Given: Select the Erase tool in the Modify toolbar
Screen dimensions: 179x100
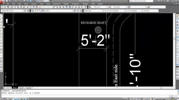Looking at the screenshot, I should click(178, 16).
